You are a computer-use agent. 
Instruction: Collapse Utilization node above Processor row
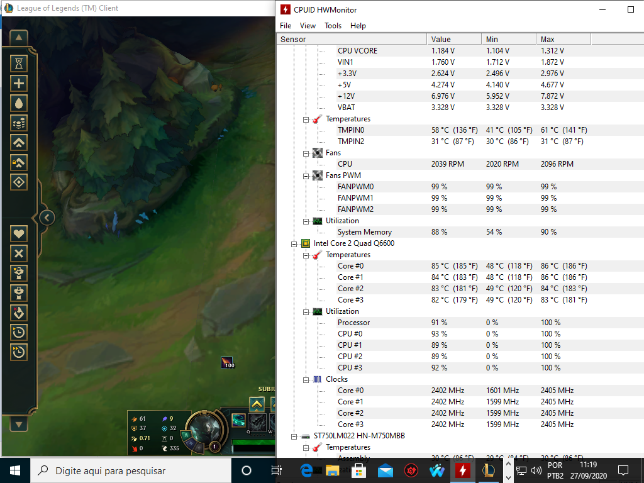pyautogui.click(x=306, y=312)
